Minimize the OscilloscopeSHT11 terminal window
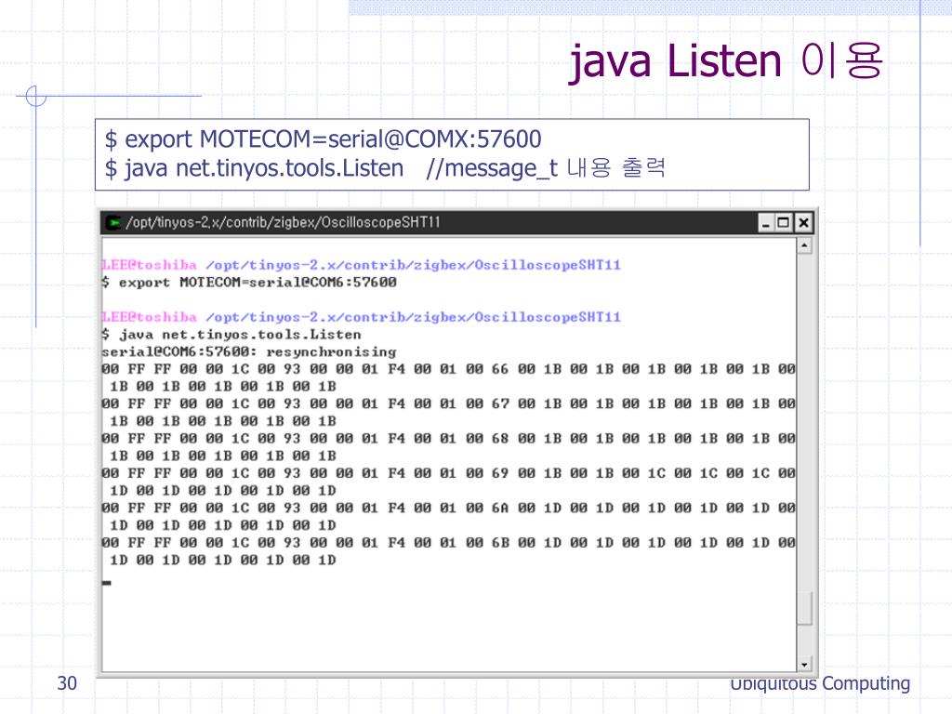Image resolution: width=952 pixels, height=714 pixels. click(766, 223)
